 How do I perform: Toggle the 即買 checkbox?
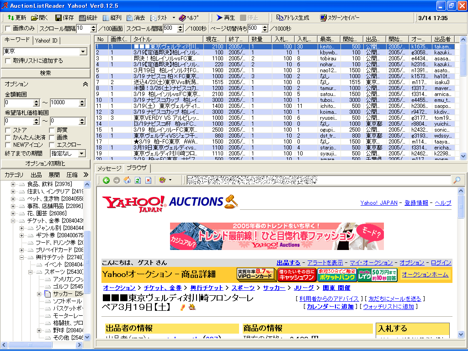[x=52, y=130]
